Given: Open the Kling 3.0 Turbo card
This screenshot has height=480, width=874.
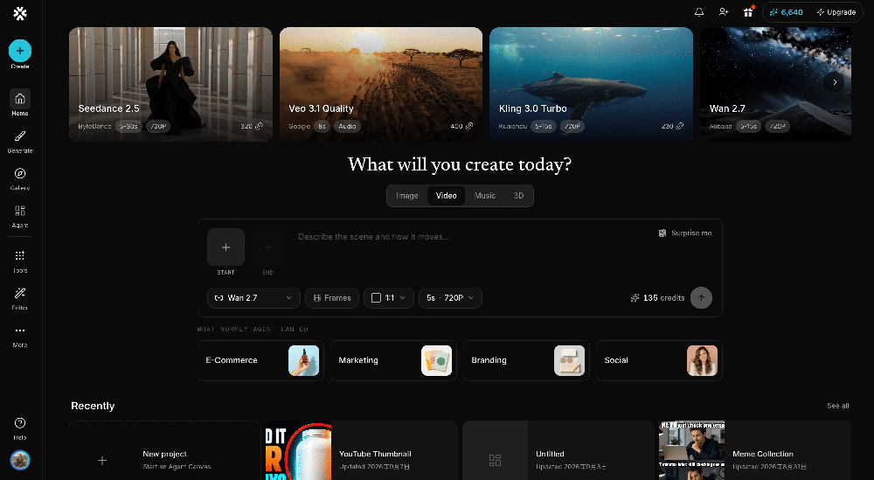Looking at the screenshot, I should (591, 84).
